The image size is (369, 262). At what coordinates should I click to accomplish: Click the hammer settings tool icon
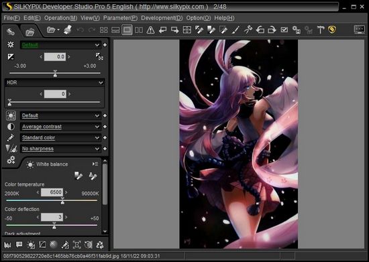(320, 30)
